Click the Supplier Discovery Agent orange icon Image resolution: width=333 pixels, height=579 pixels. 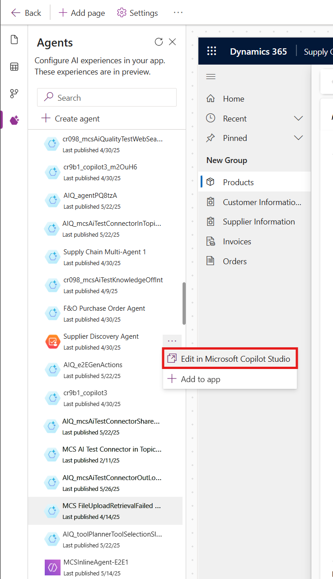(52, 341)
